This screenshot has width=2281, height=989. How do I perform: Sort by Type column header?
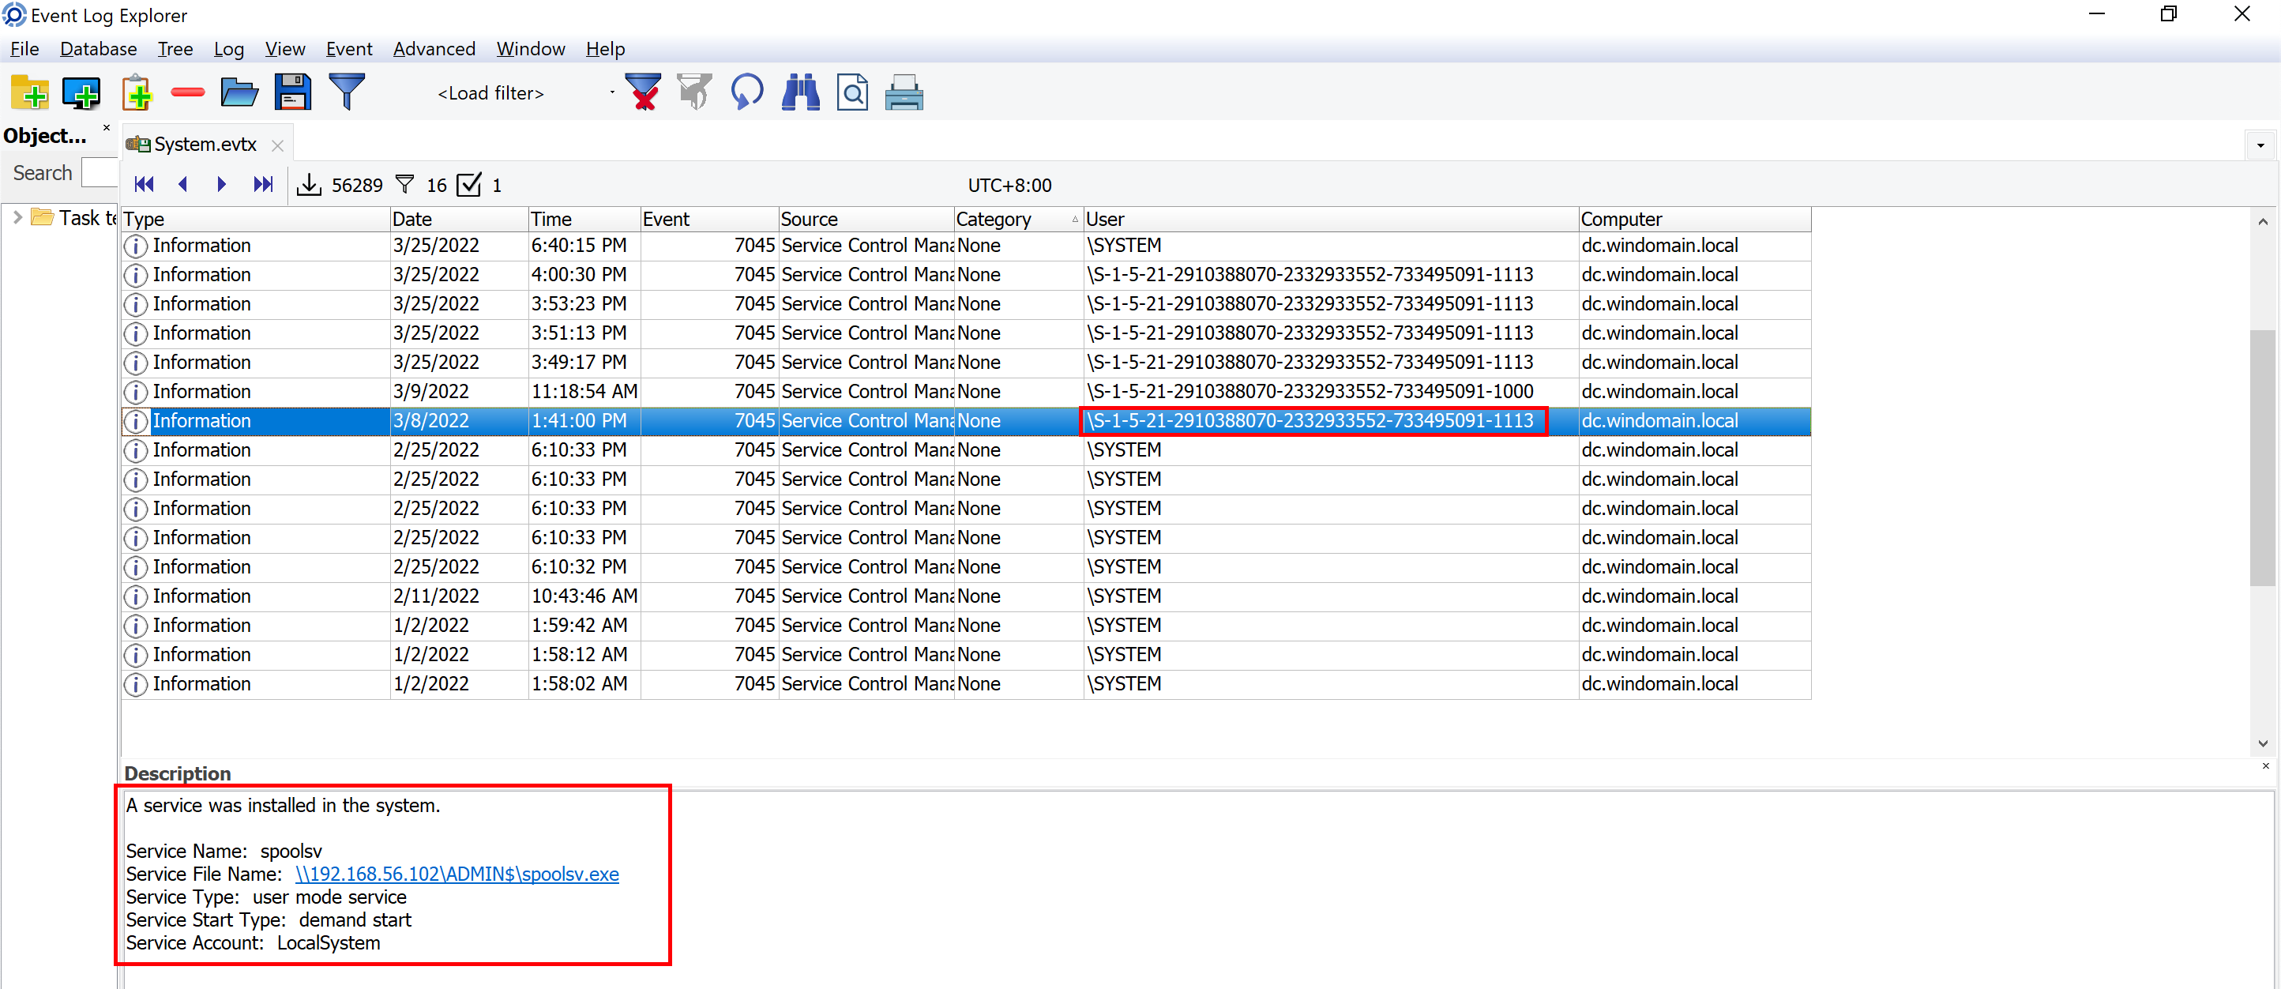point(255,219)
